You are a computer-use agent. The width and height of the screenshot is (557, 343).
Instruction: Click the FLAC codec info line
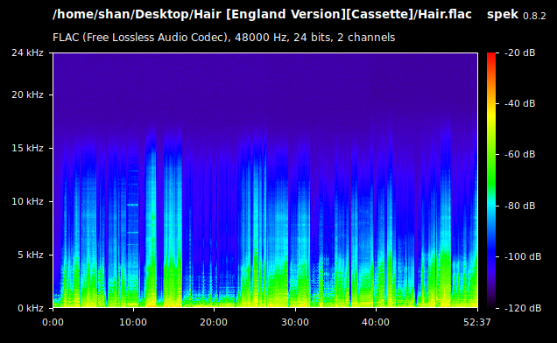coord(224,38)
